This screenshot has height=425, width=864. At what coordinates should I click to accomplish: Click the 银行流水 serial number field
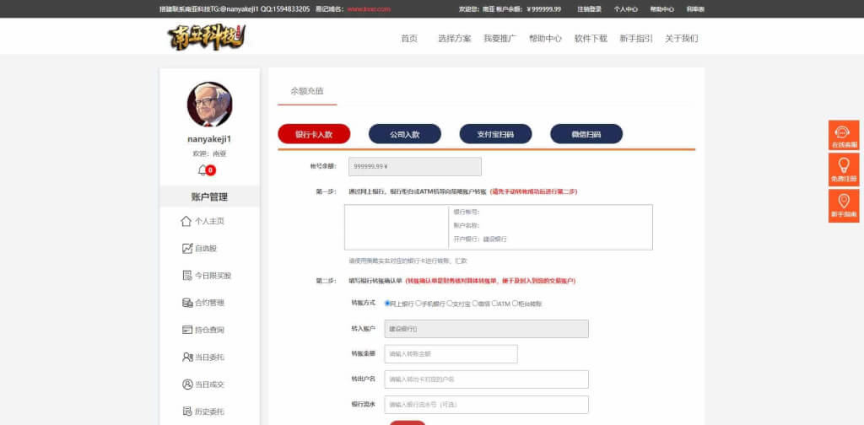pos(487,405)
